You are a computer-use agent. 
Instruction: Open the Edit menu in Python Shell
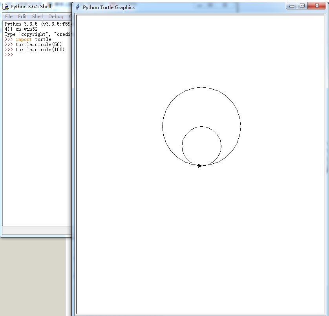pyautogui.click(x=22, y=17)
